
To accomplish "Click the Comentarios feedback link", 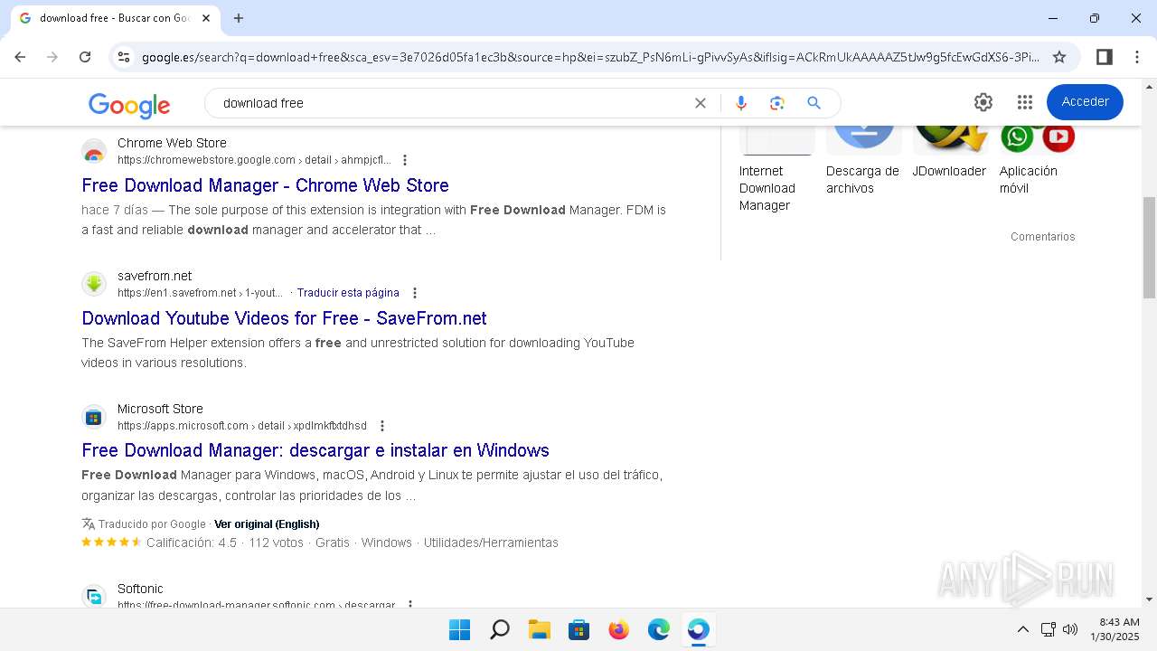I will pos(1043,237).
